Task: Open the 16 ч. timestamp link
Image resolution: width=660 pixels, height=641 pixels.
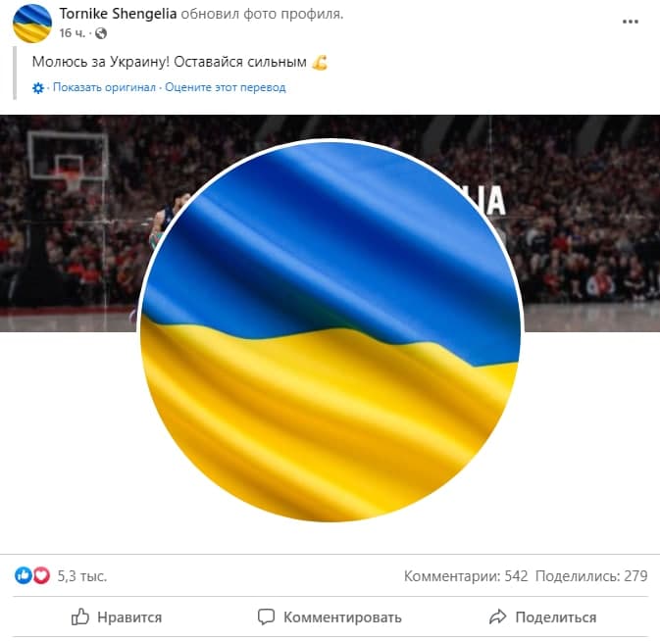Action: coord(72,33)
